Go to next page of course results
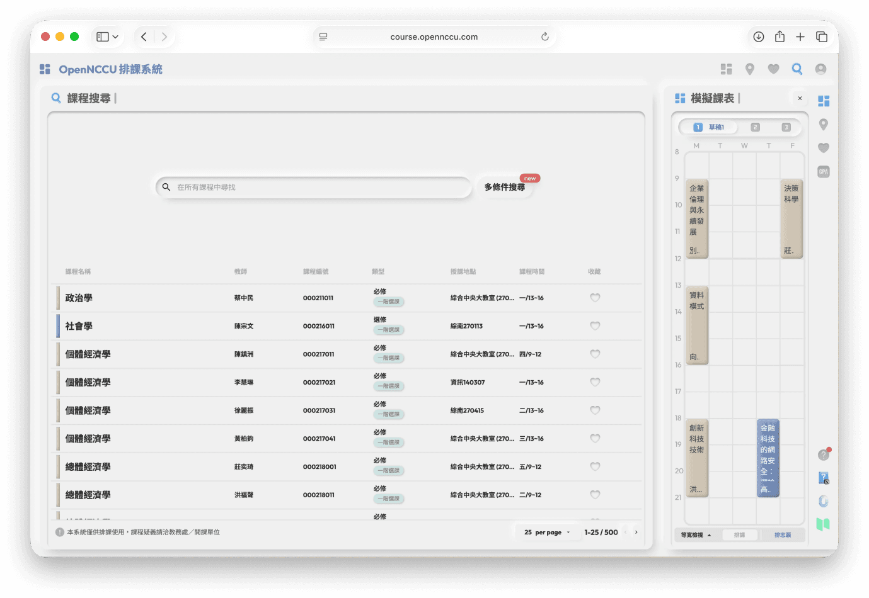 click(x=636, y=533)
